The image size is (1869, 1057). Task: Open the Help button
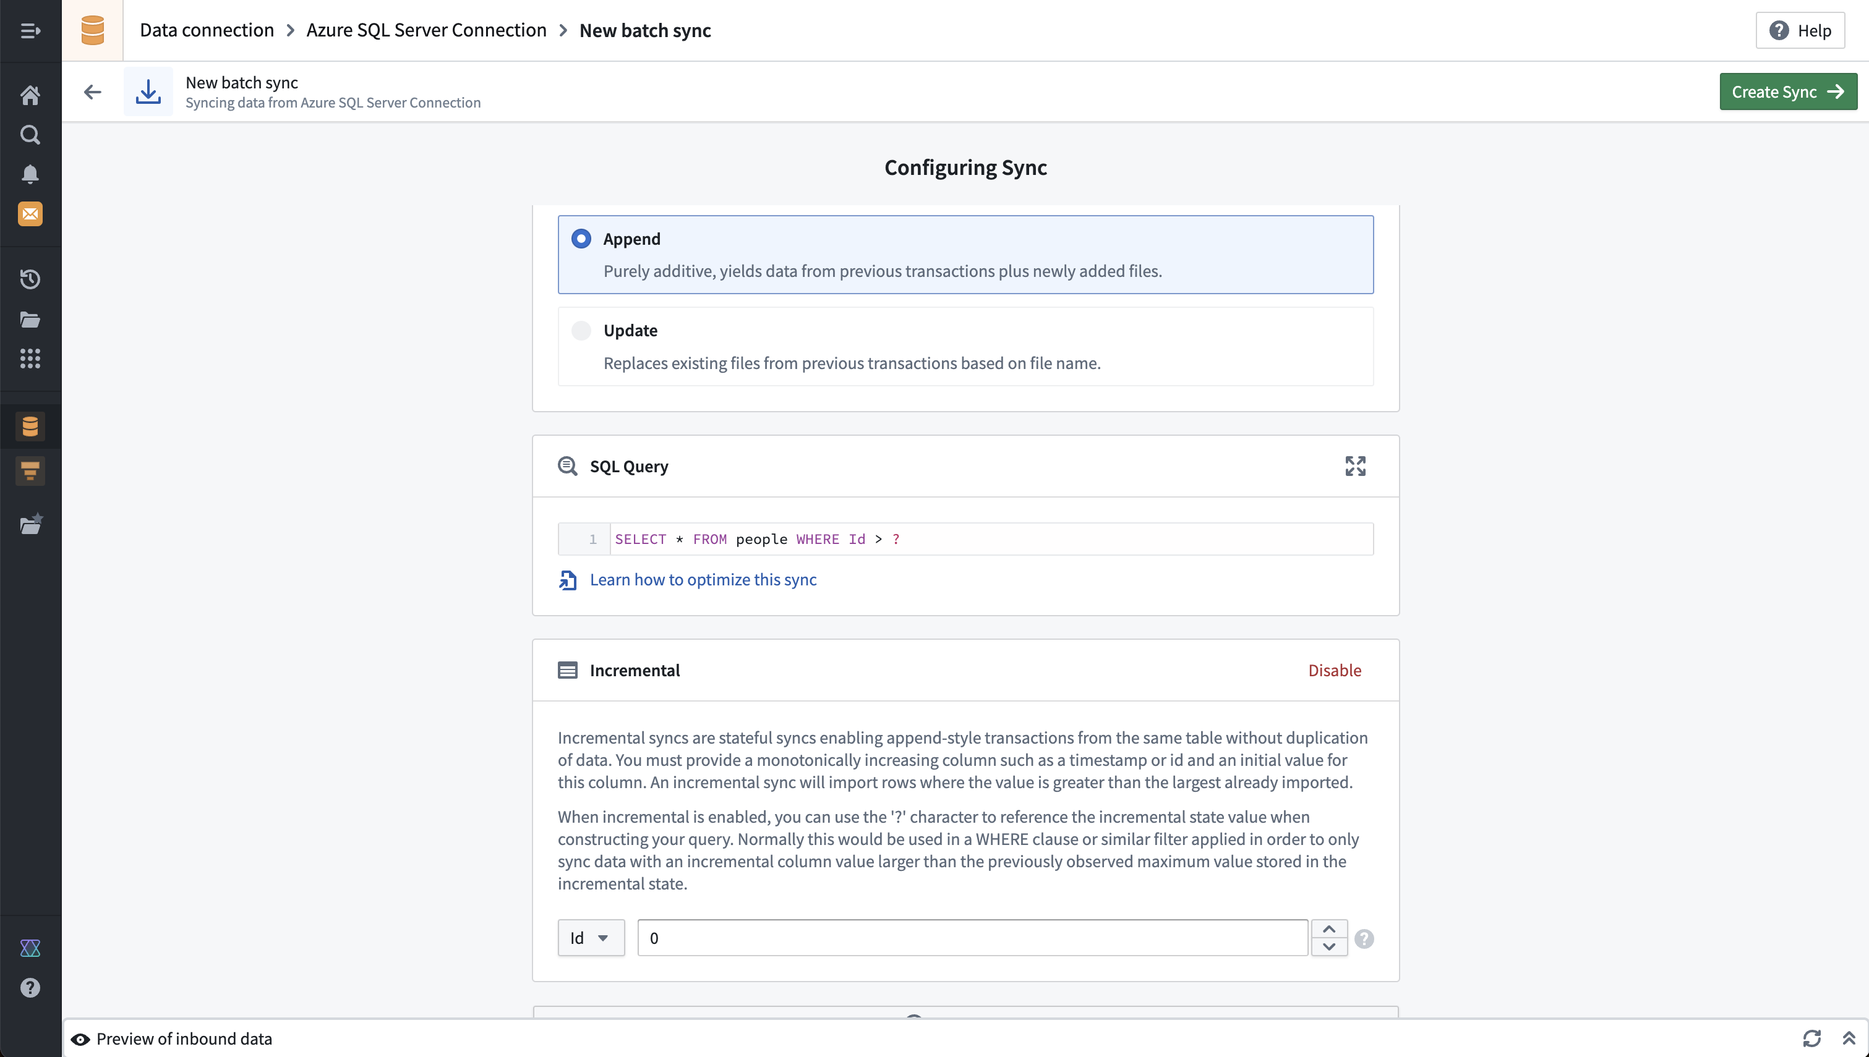click(1800, 30)
